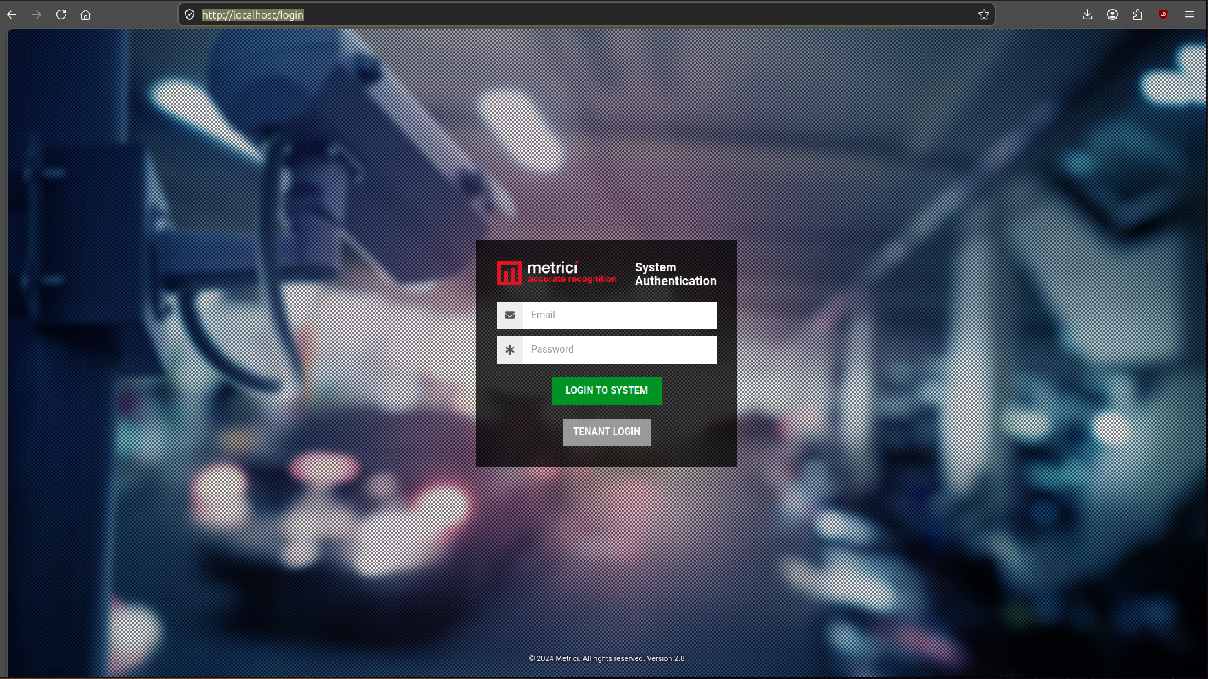Click the copyright Version 2.8 footer text

click(607, 658)
